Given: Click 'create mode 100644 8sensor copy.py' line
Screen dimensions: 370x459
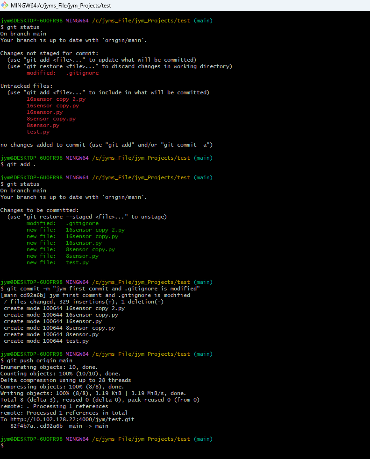Looking at the screenshot, I should pos(59,328).
